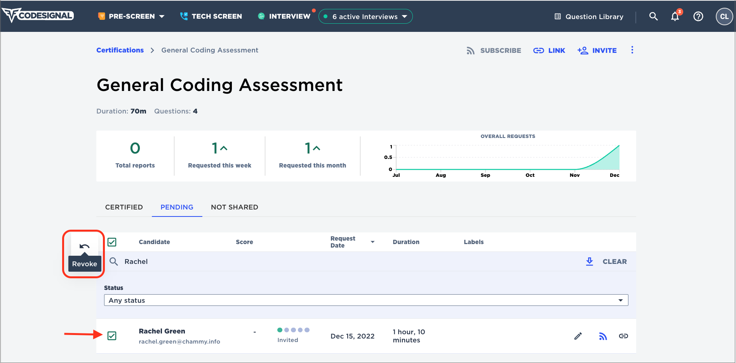Click the Requested this month statistic
This screenshot has width=736, height=363.
313,155
